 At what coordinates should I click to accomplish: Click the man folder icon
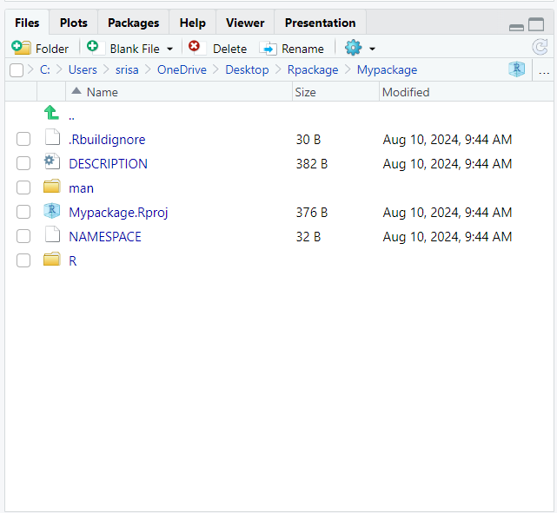(x=52, y=186)
